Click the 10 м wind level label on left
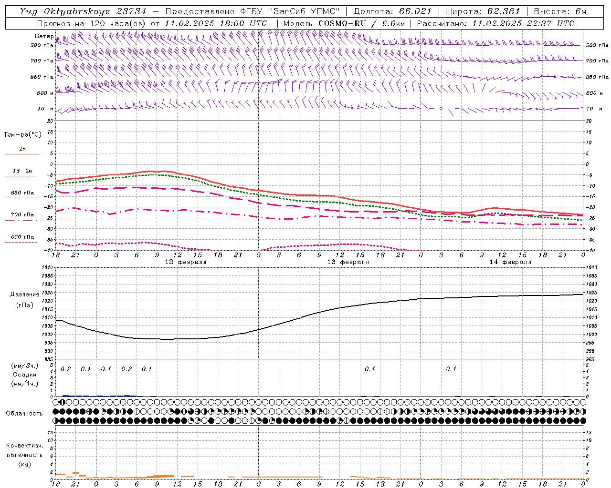This screenshot has width=611, height=488. point(45,109)
